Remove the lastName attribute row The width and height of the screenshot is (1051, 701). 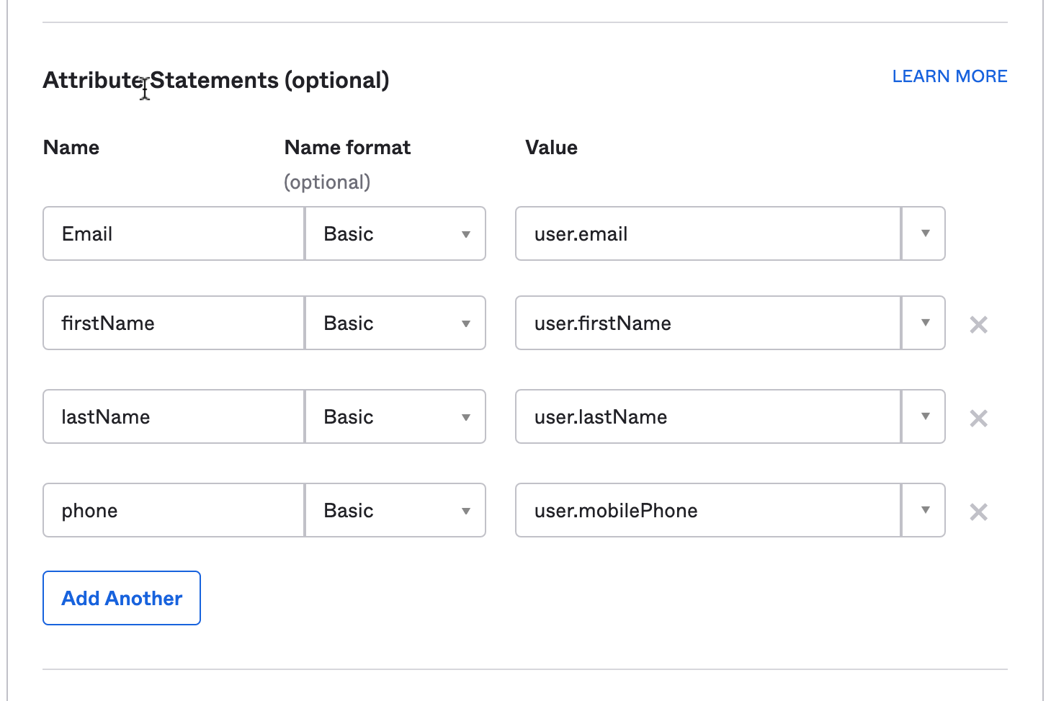(978, 418)
